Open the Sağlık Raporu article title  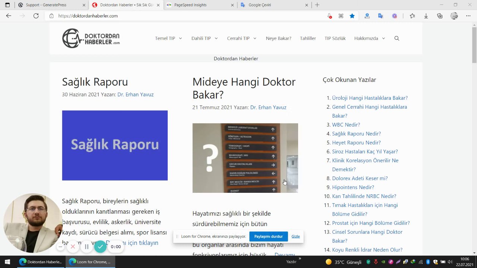[x=95, y=82]
